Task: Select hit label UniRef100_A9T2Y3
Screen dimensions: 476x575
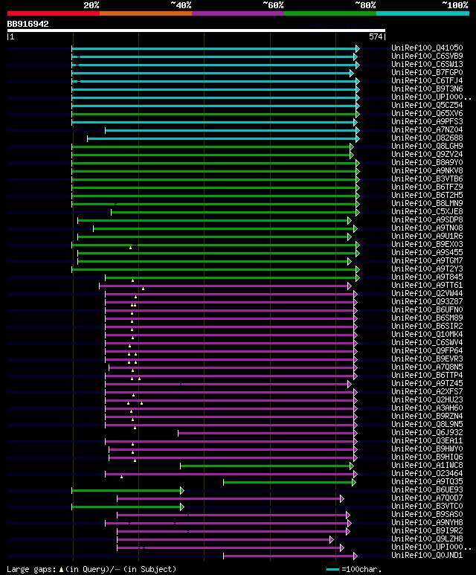Action: tap(427, 269)
